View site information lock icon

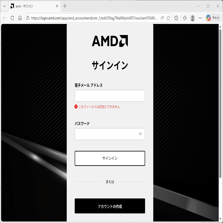[28, 18]
